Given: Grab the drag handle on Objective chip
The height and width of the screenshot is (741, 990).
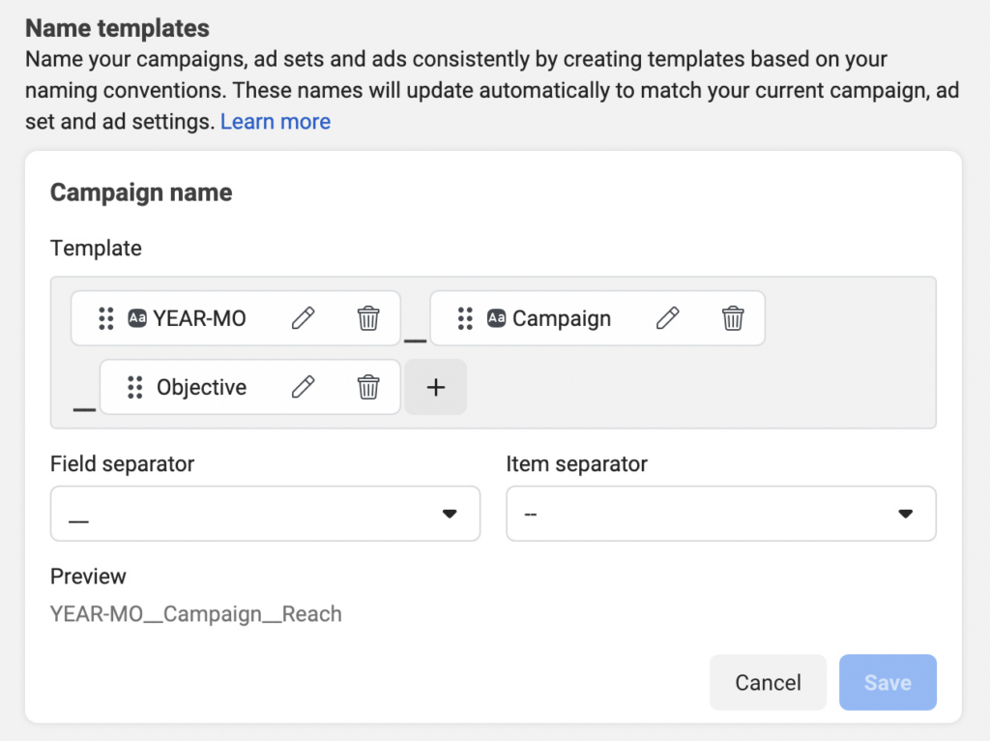Looking at the screenshot, I should tap(132, 387).
